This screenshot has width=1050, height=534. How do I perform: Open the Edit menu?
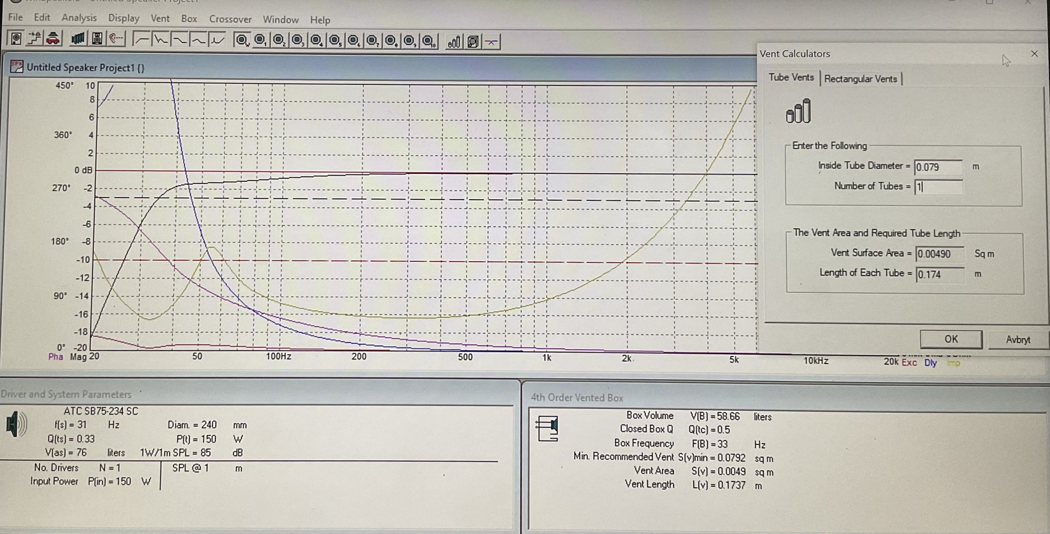pos(42,17)
